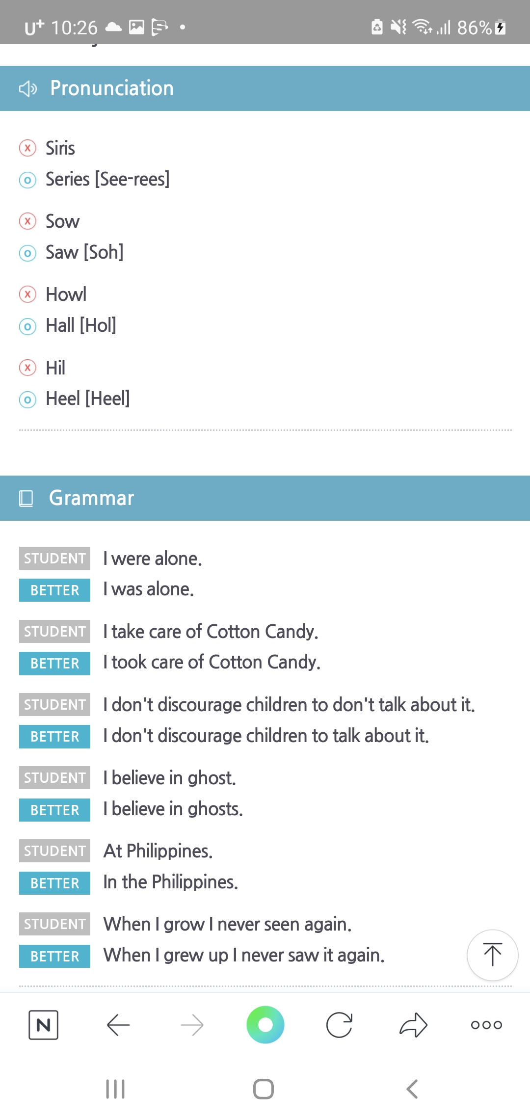The width and height of the screenshot is (530, 1119).
Task: Open Android recent apps button
Action: coord(115,1089)
